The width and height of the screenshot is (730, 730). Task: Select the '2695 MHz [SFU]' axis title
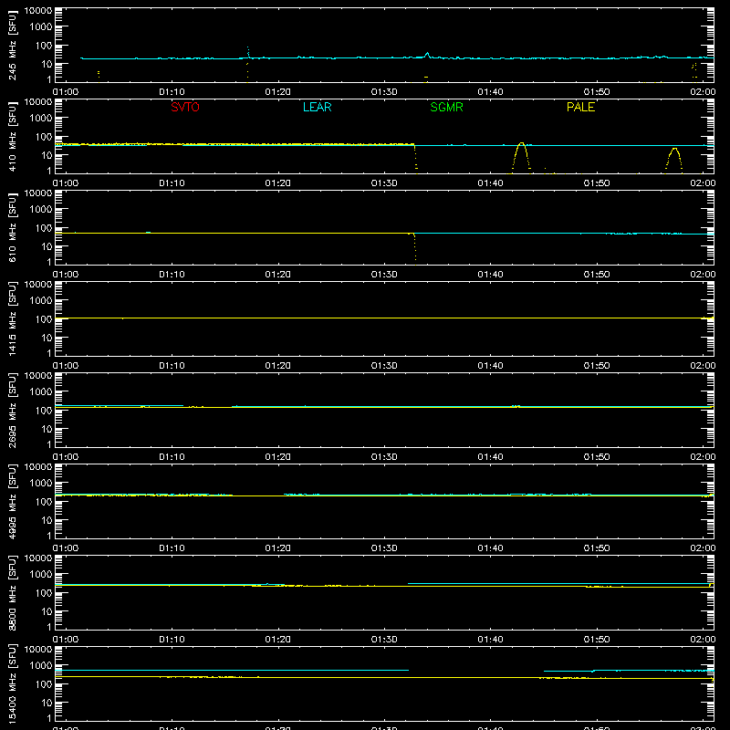(x=12, y=410)
